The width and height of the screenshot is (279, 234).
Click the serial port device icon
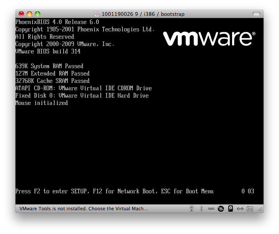(x=211, y=209)
